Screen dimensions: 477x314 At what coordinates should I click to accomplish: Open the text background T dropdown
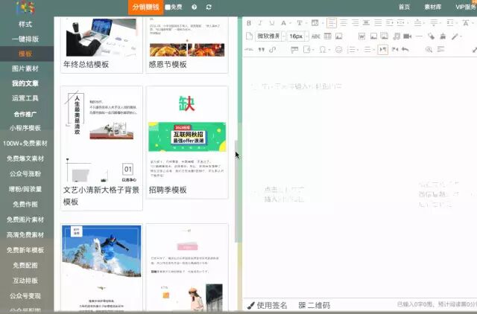coord(301,23)
